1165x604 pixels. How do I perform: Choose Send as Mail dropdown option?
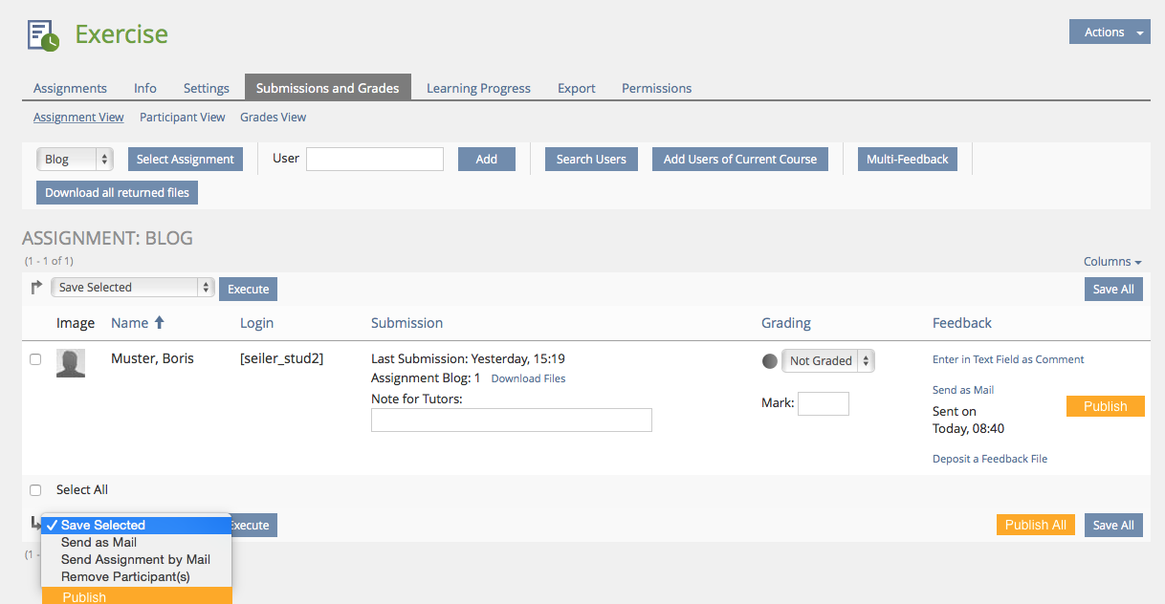pos(99,542)
